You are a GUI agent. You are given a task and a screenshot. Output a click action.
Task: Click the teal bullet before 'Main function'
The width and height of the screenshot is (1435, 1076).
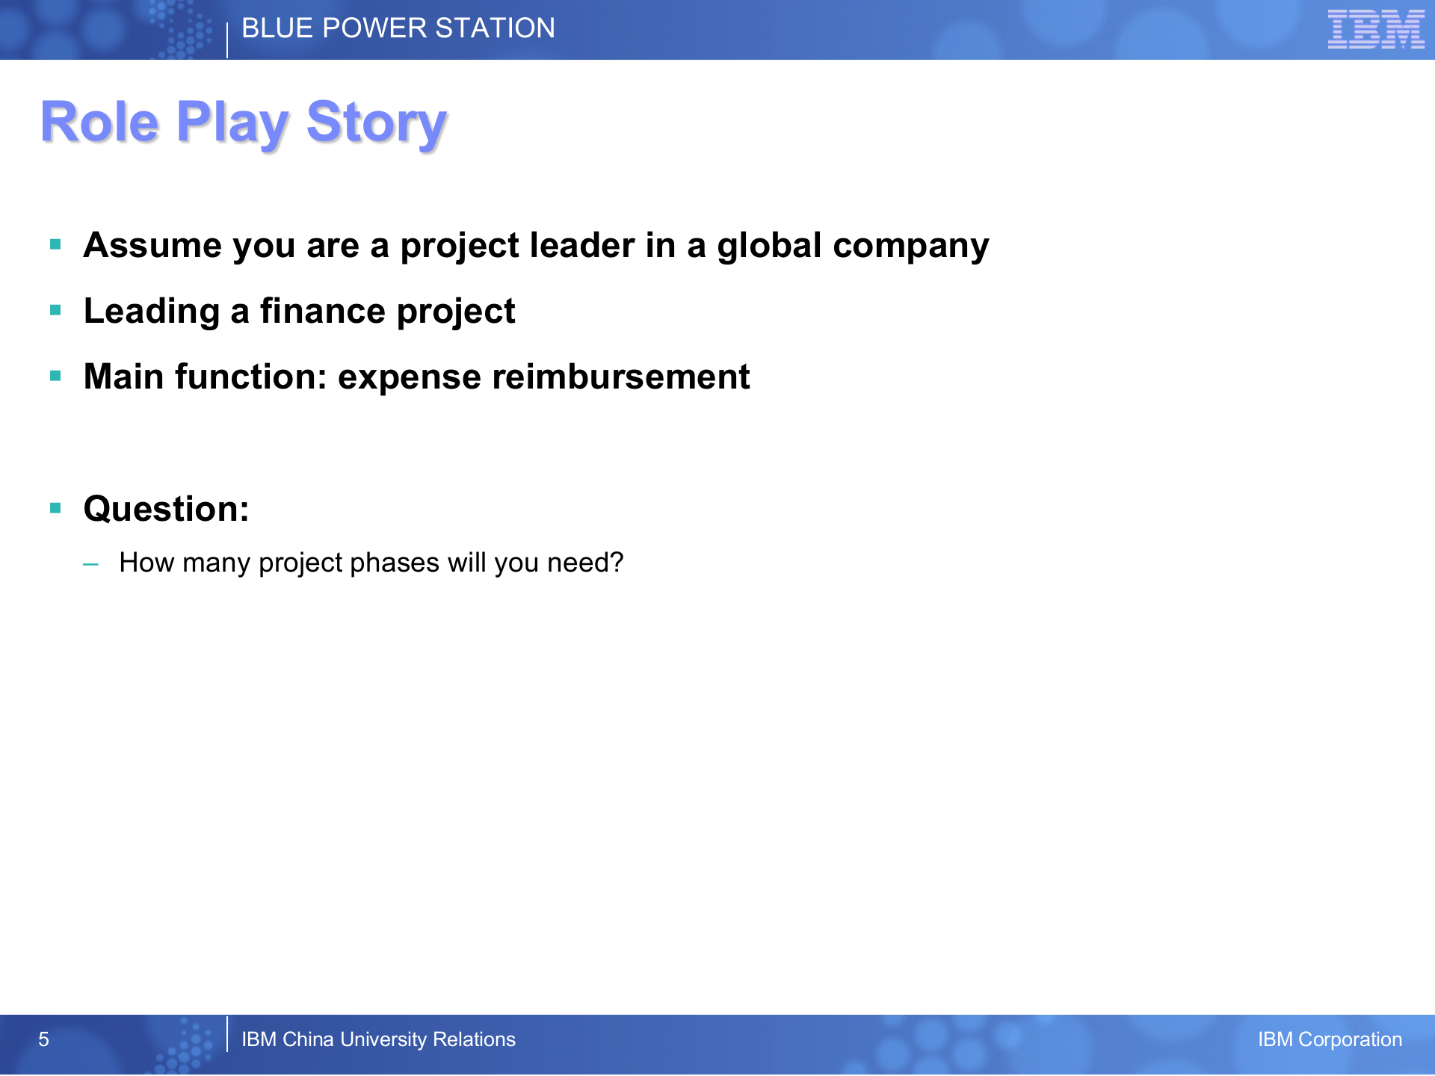55,376
